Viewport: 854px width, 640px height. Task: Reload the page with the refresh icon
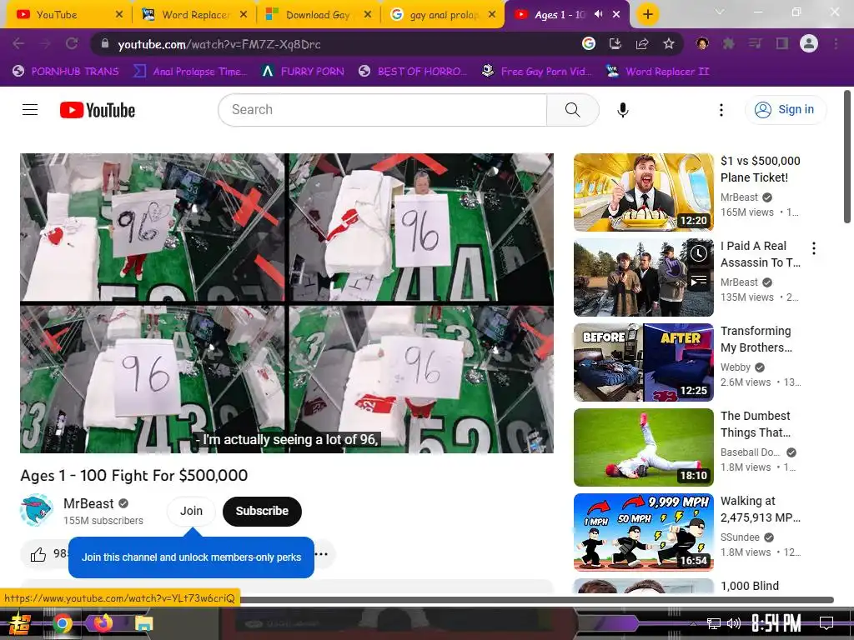coord(72,43)
